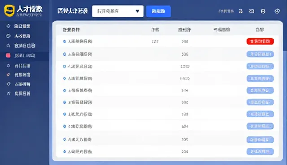287x165 pixels.
Task: Click the blue circle icon in the sixth table row
Action: coord(65,102)
